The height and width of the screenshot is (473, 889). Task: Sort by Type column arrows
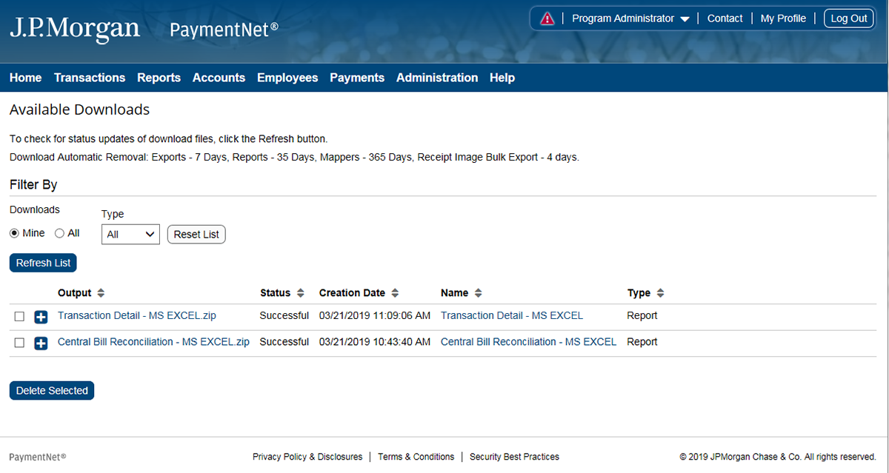[660, 293]
